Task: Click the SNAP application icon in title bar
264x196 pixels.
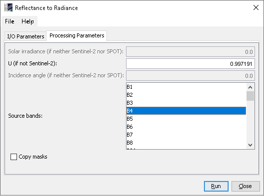Action: tap(8, 7)
